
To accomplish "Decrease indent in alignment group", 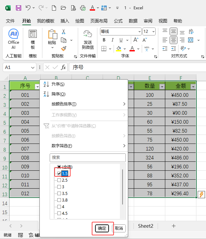I will tap(165, 49).
